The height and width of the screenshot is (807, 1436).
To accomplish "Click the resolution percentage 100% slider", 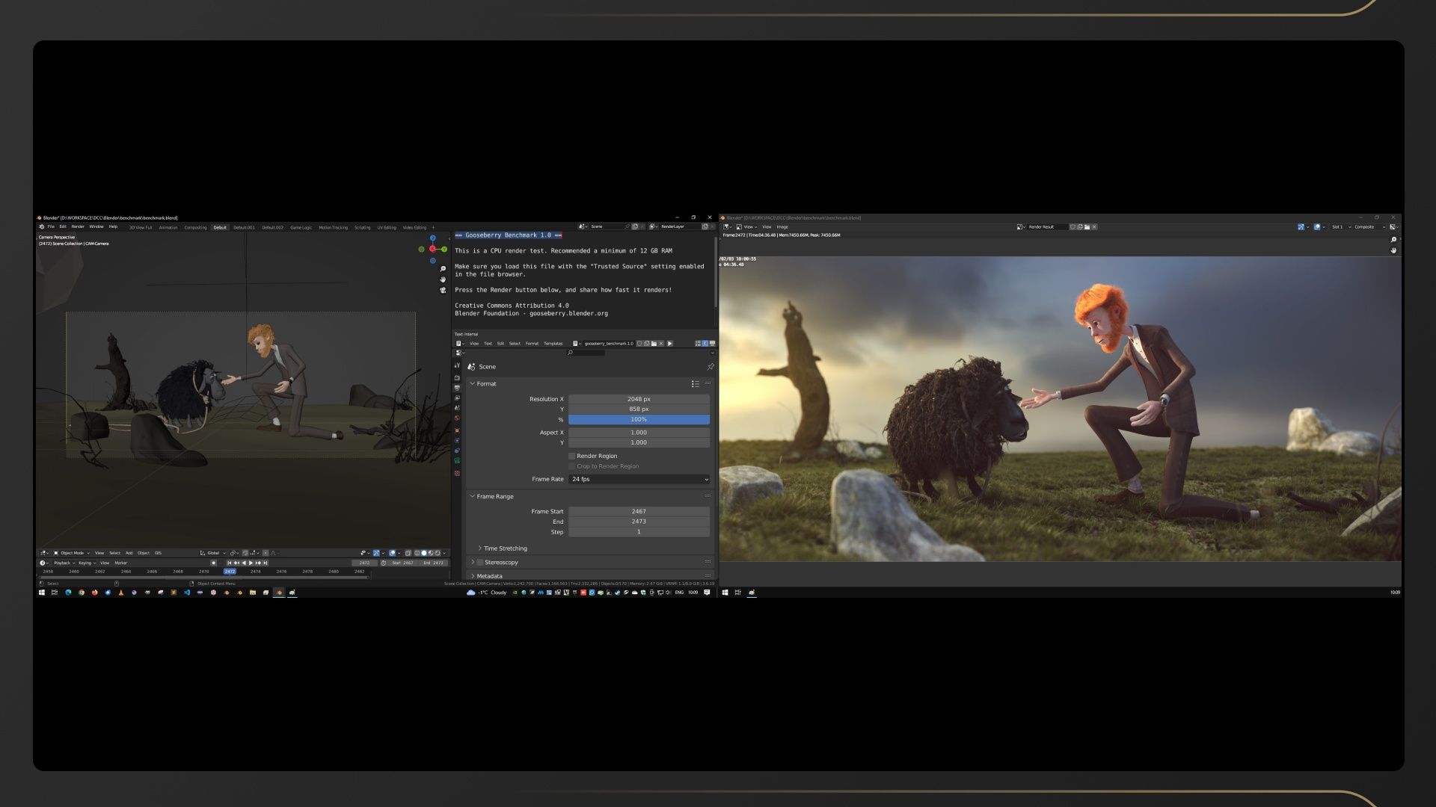I will pos(639,420).
